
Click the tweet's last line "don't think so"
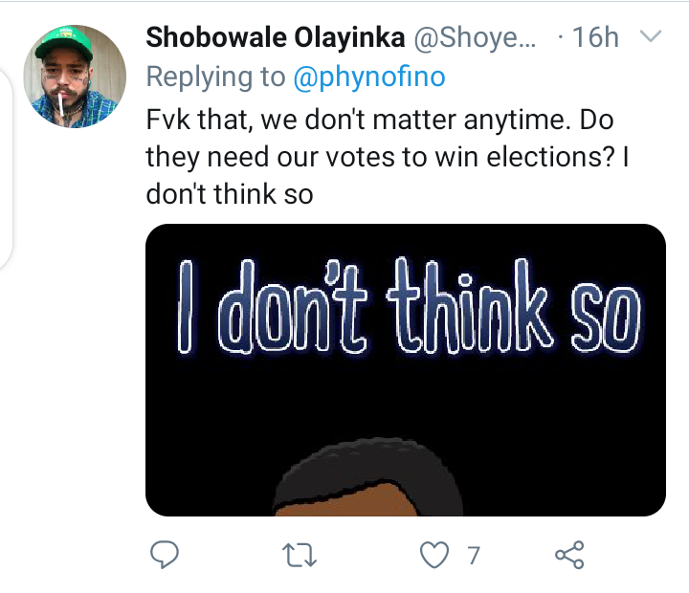tap(230, 193)
